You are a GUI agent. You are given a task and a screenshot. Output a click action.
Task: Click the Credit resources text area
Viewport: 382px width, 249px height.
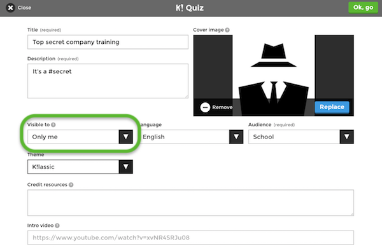click(190, 203)
